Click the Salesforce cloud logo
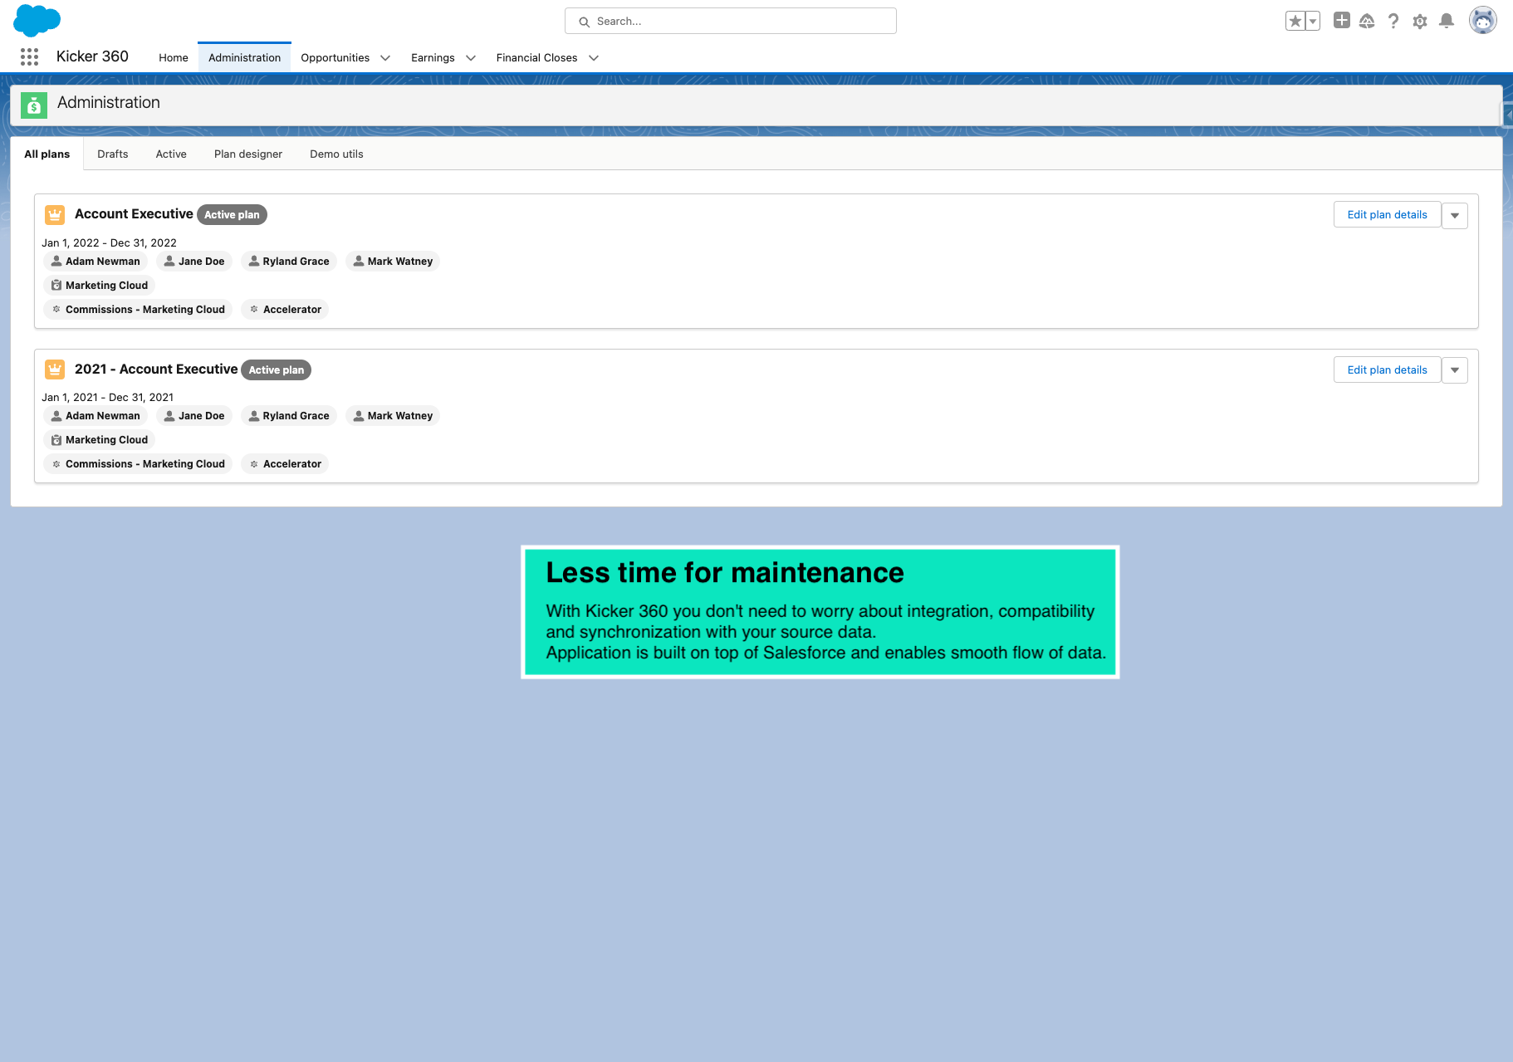1513x1062 pixels. 37,20
